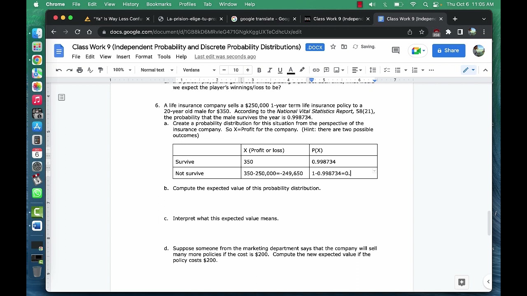Open the highlight color picker

coord(302,70)
